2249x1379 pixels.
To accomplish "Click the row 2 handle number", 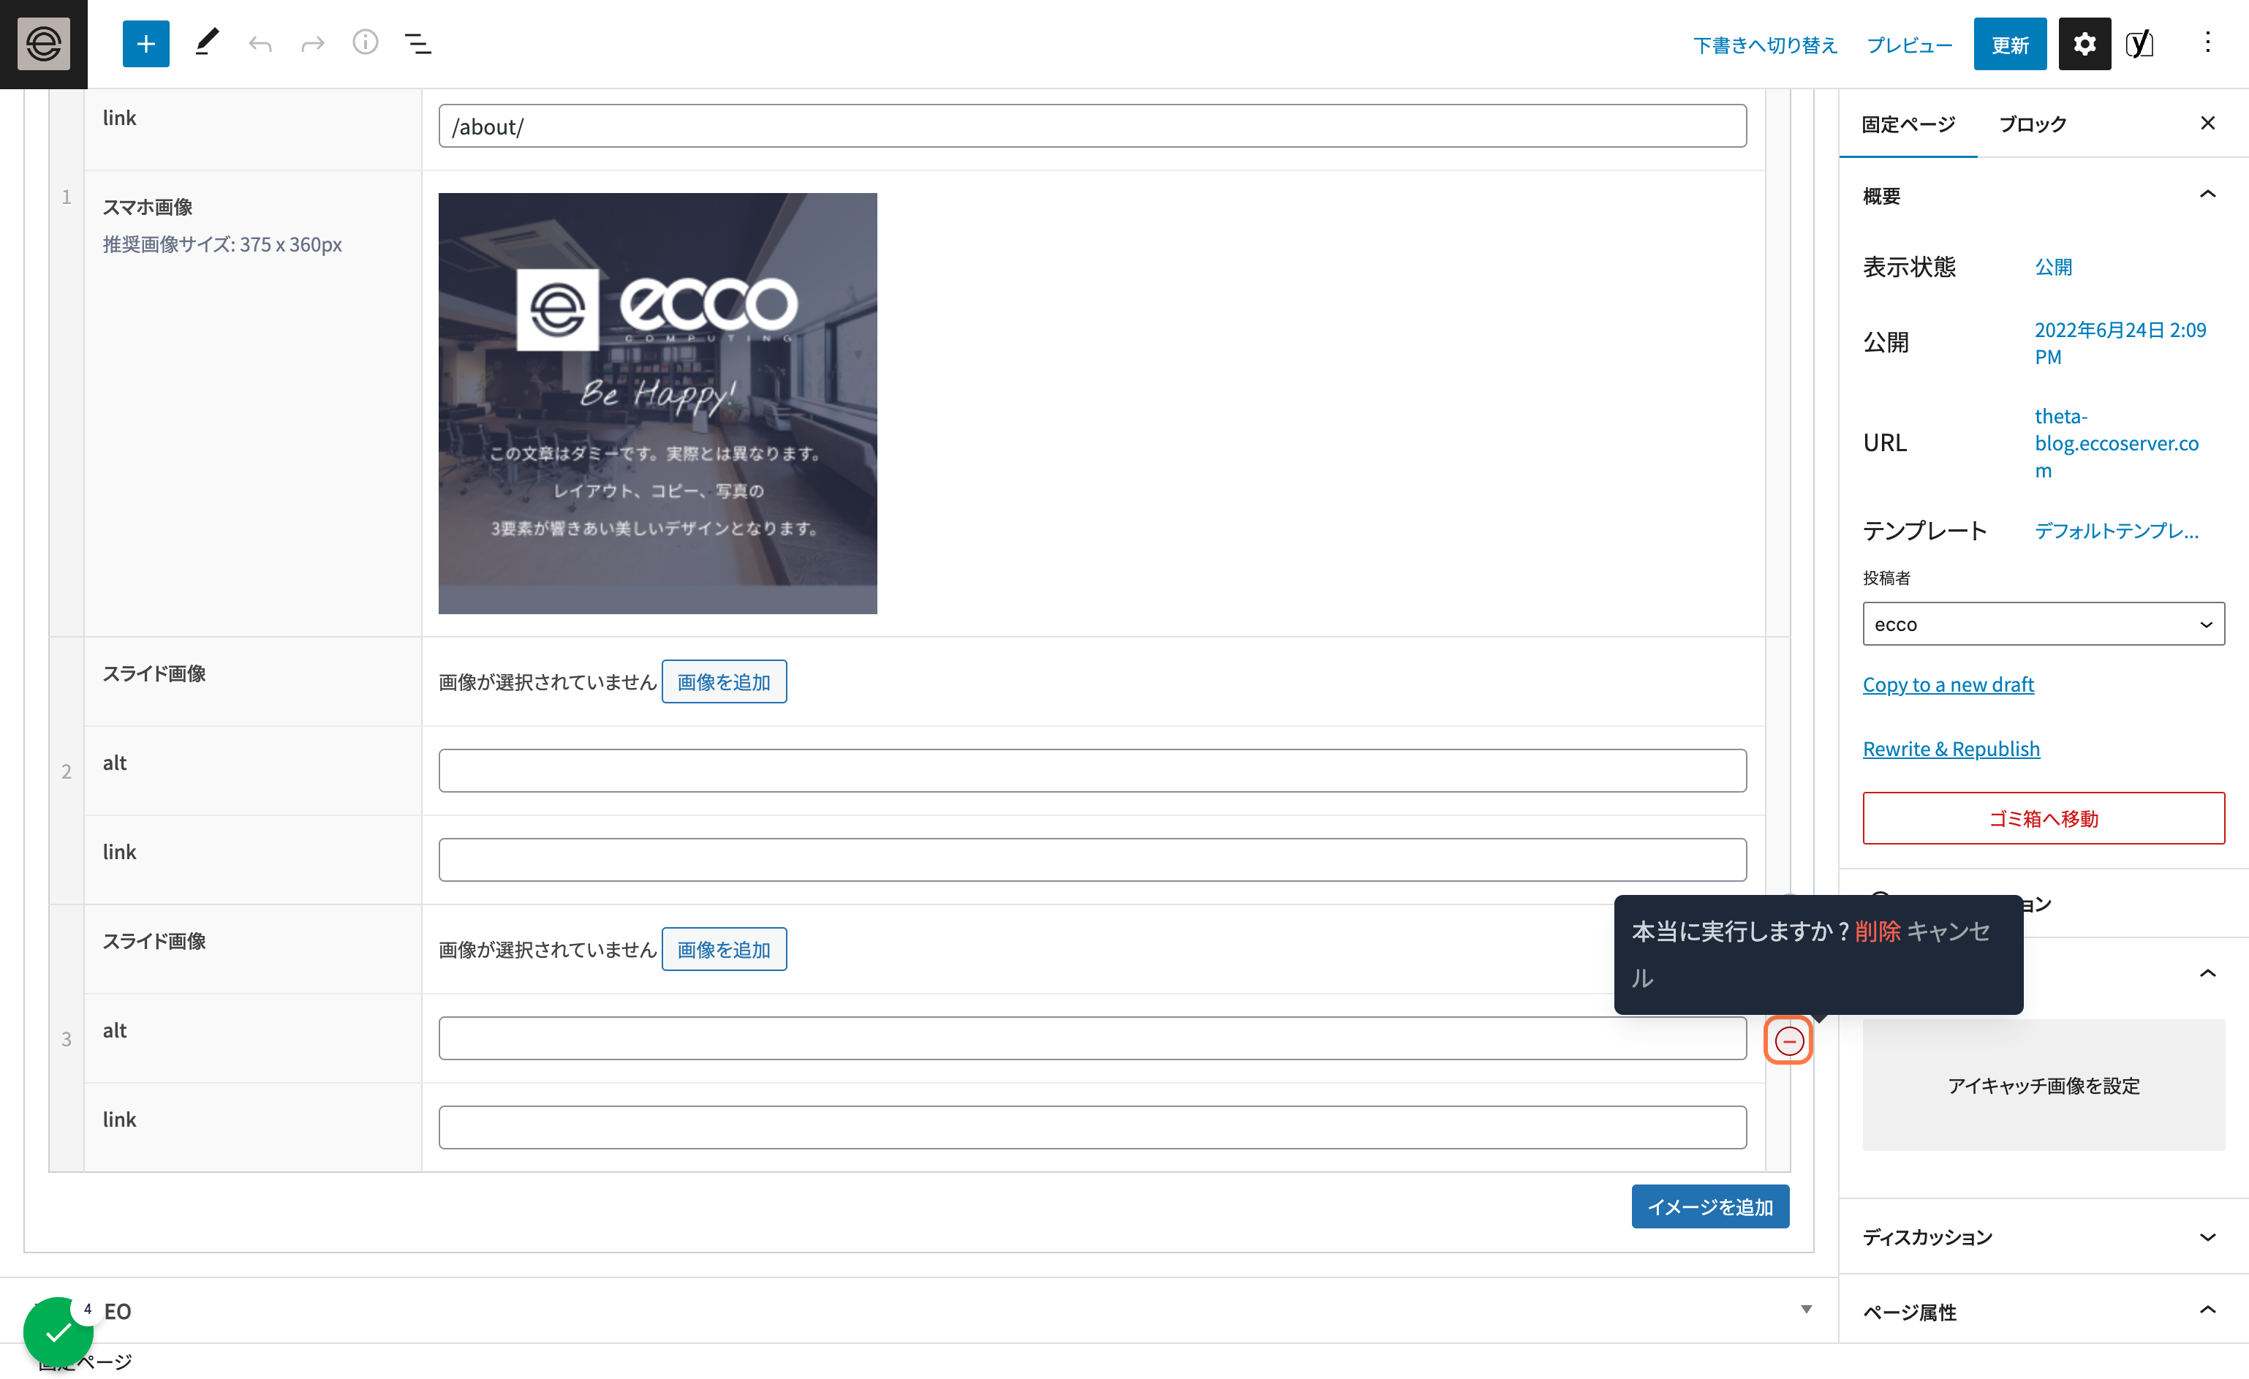I will 67,771.
